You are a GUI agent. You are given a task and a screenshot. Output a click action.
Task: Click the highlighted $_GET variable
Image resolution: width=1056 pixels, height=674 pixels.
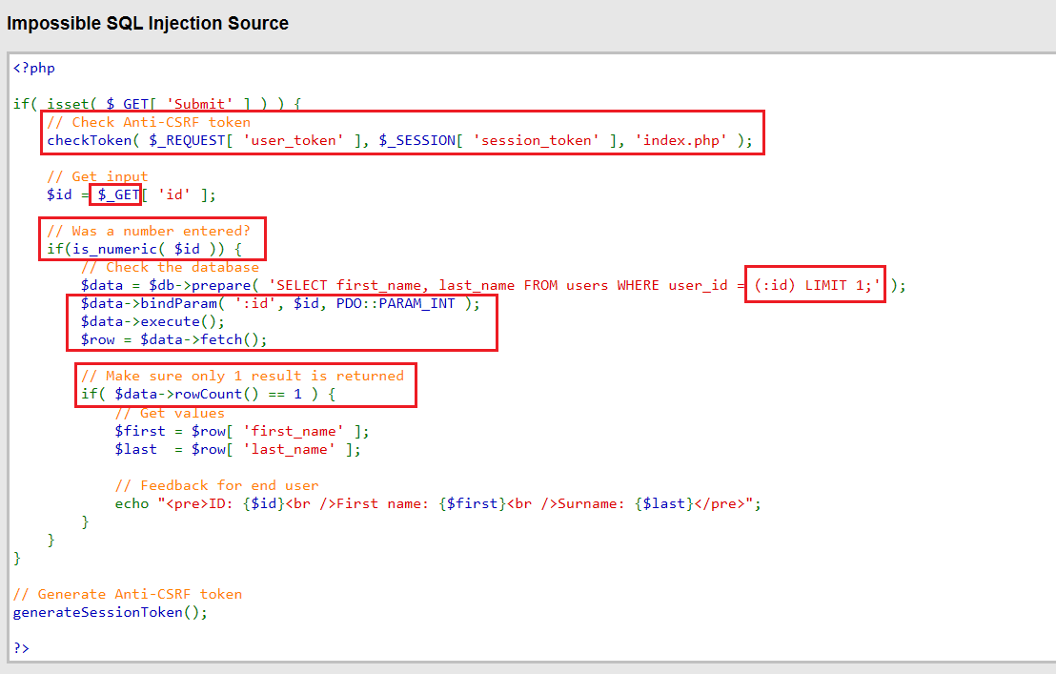(118, 195)
